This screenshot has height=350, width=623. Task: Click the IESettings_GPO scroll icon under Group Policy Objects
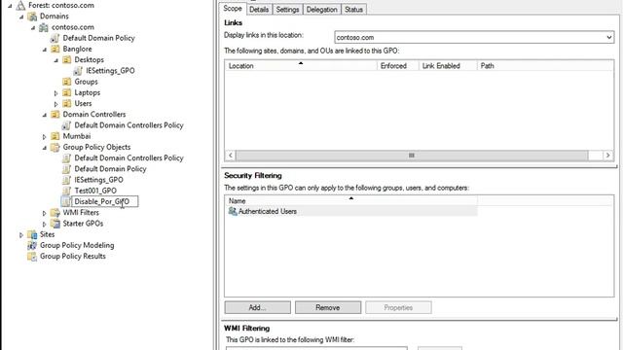(66, 180)
